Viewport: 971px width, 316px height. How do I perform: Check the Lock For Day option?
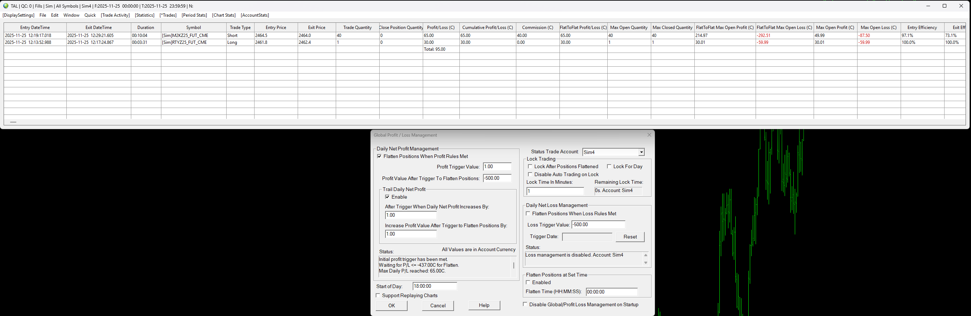tap(609, 166)
